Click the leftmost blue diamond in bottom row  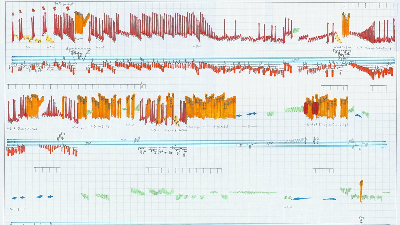pyautogui.click(x=14, y=198)
